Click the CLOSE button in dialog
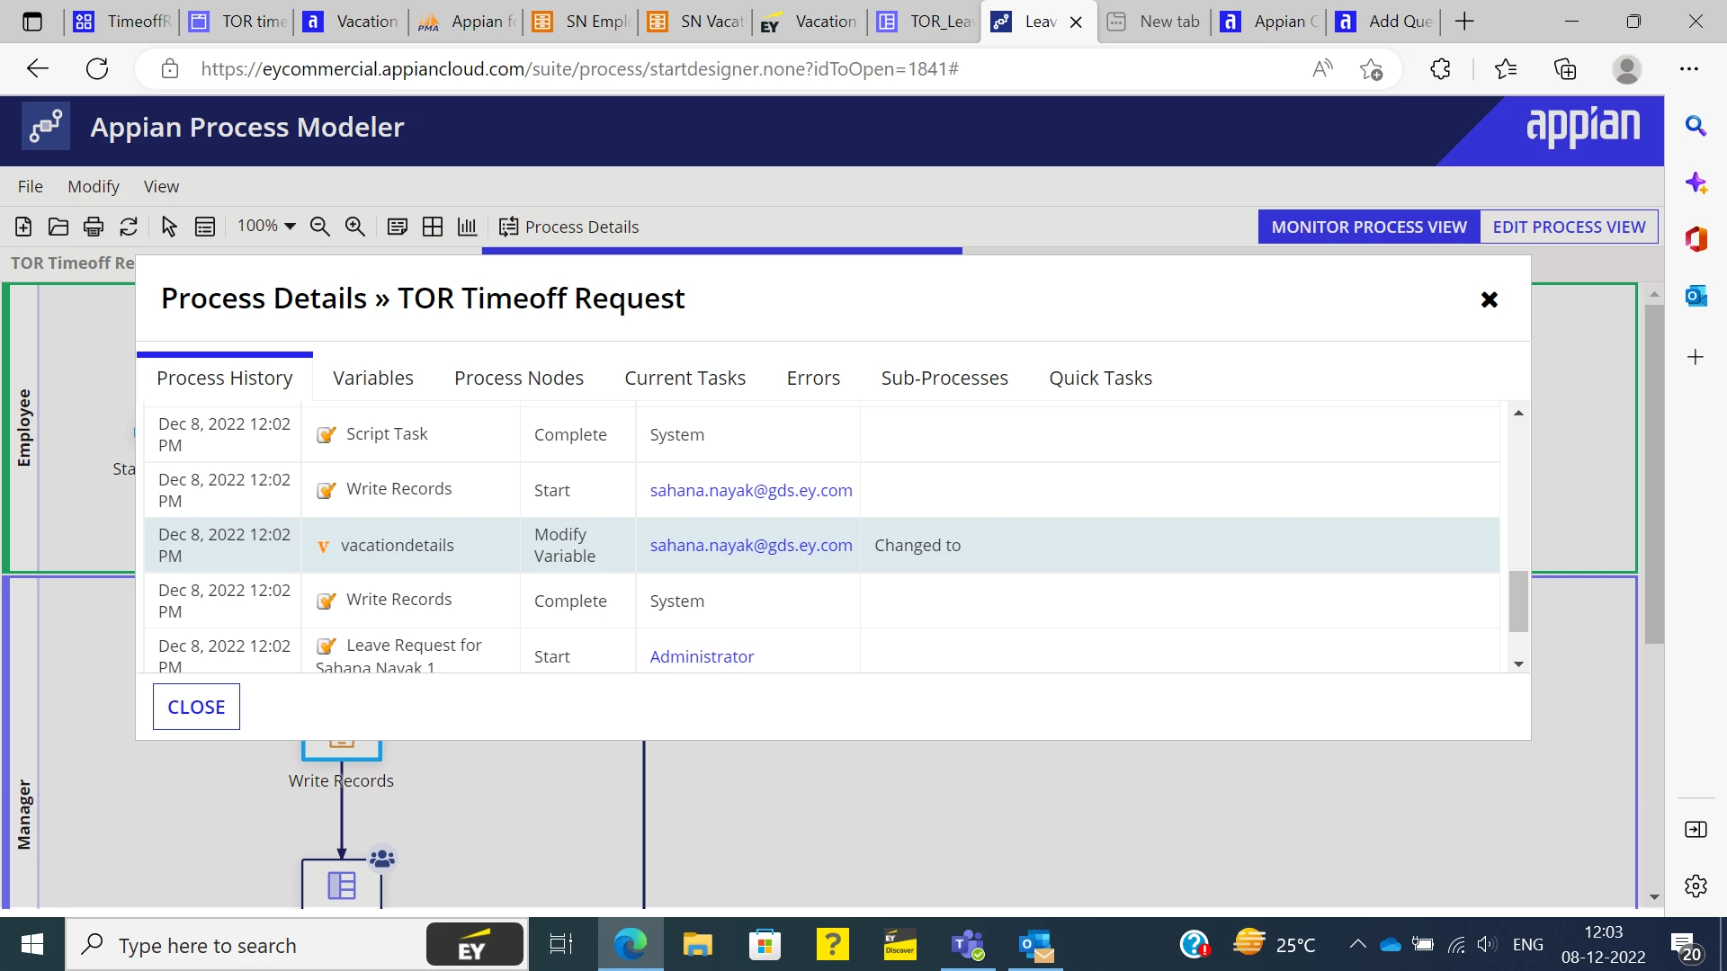 point(196,707)
